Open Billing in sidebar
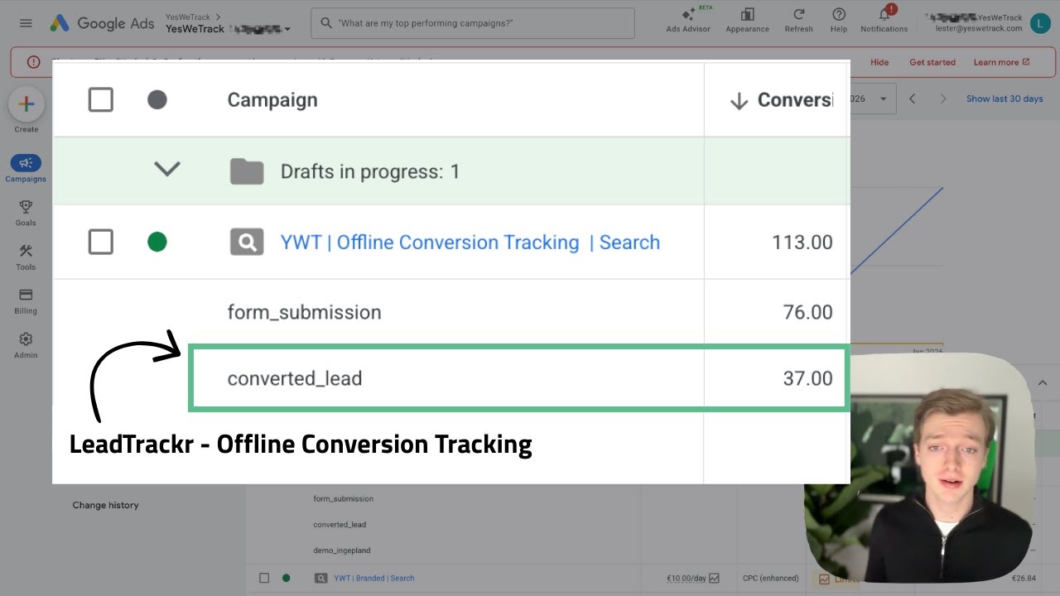This screenshot has width=1060, height=596. coord(26,301)
